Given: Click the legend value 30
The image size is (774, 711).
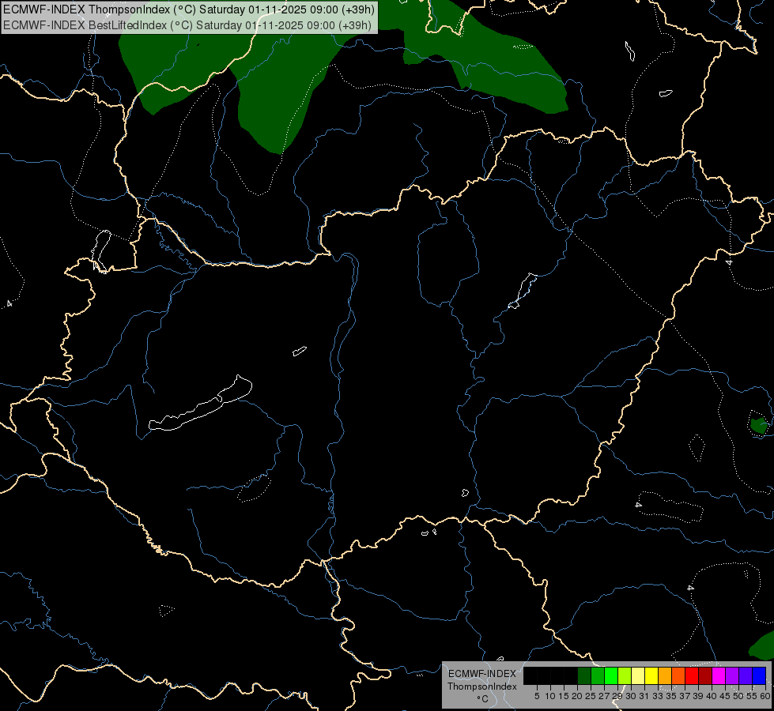Looking at the screenshot, I should 631,696.
